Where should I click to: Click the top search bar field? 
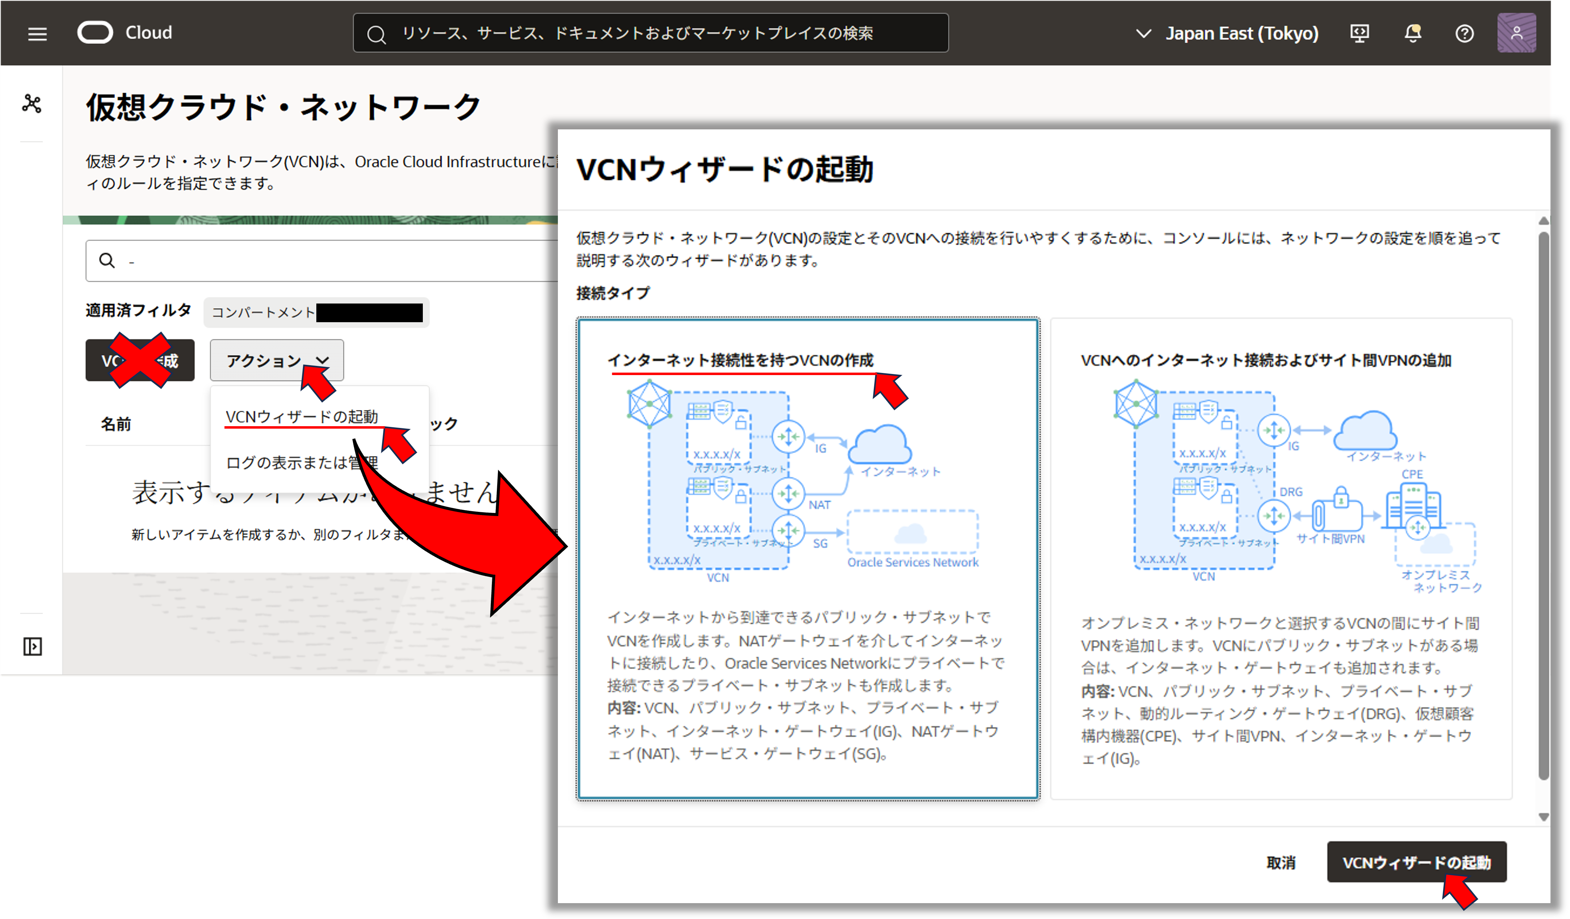point(650,33)
